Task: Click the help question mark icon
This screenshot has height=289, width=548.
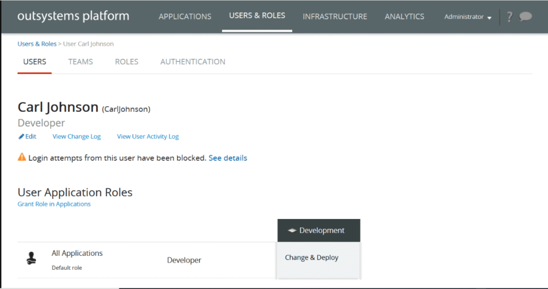Action: coord(509,17)
